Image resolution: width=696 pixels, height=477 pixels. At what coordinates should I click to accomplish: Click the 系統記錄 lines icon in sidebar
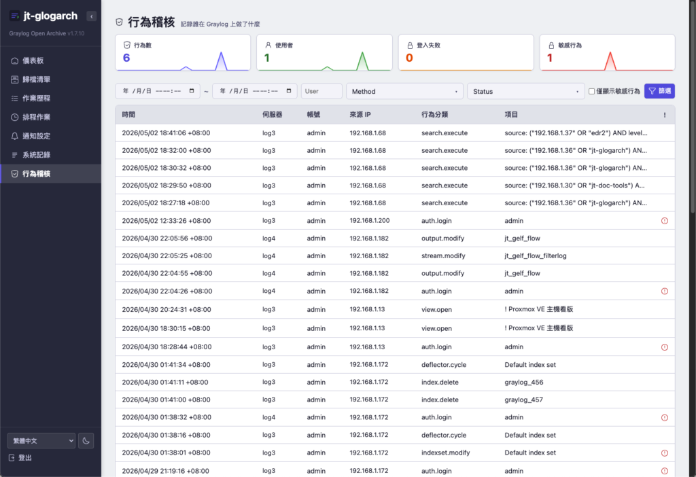[x=15, y=155]
